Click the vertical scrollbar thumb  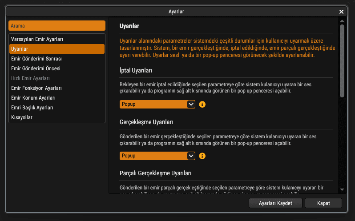coord(342,61)
